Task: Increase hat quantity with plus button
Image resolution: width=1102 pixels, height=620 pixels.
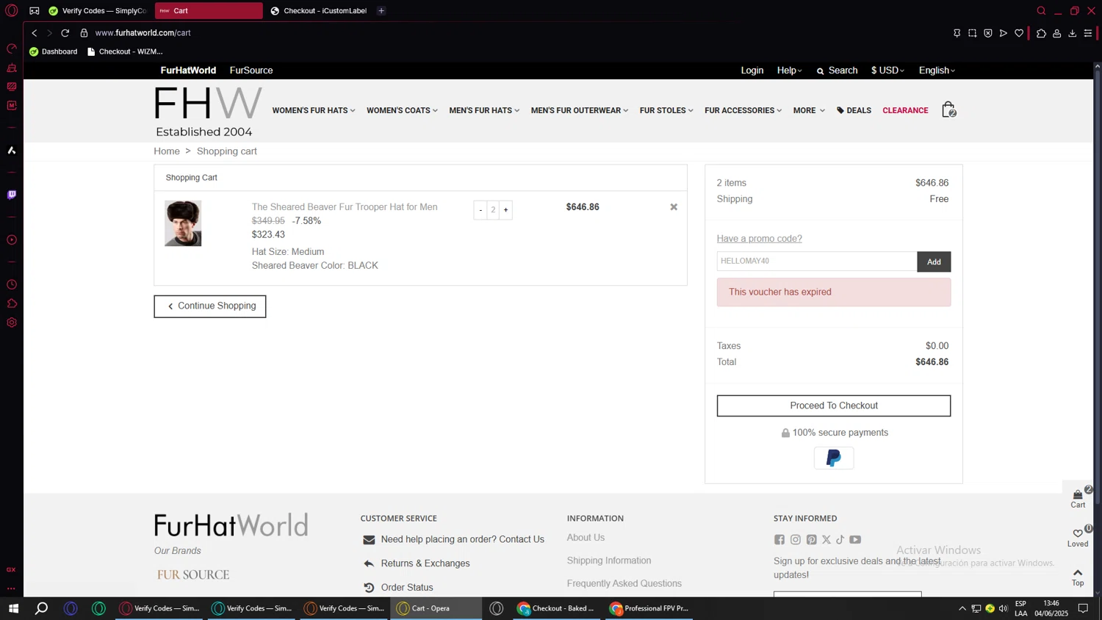Action: (x=505, y=210)
